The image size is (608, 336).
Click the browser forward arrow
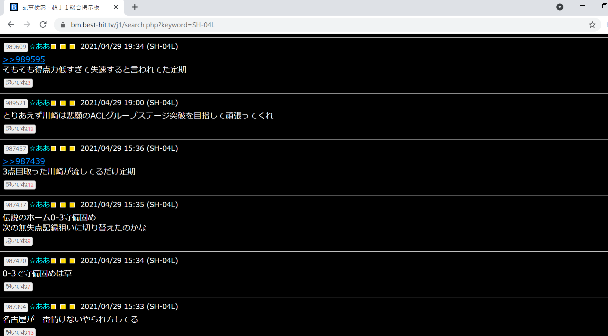tap(27, 25)
